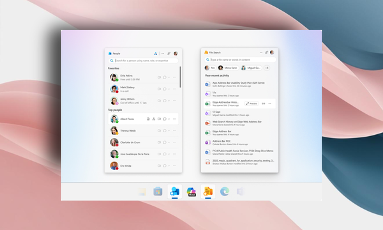Show more people with the +8 chip
This screenshot has height=230, width=383.
(267, 68)
